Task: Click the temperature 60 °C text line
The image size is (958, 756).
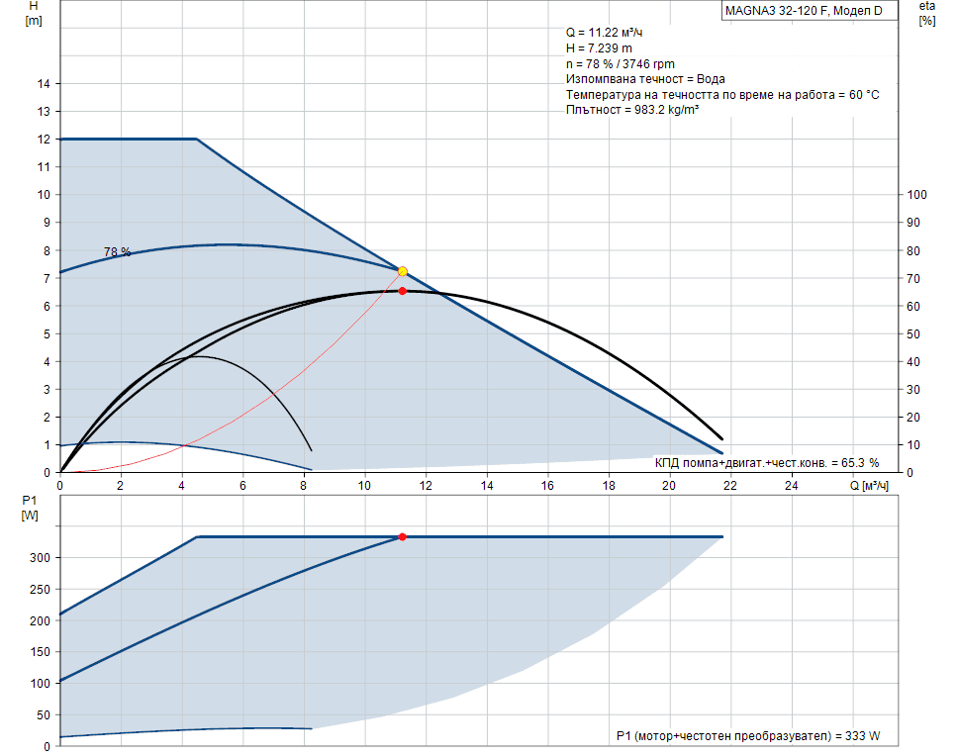Action: coord(721,94)
